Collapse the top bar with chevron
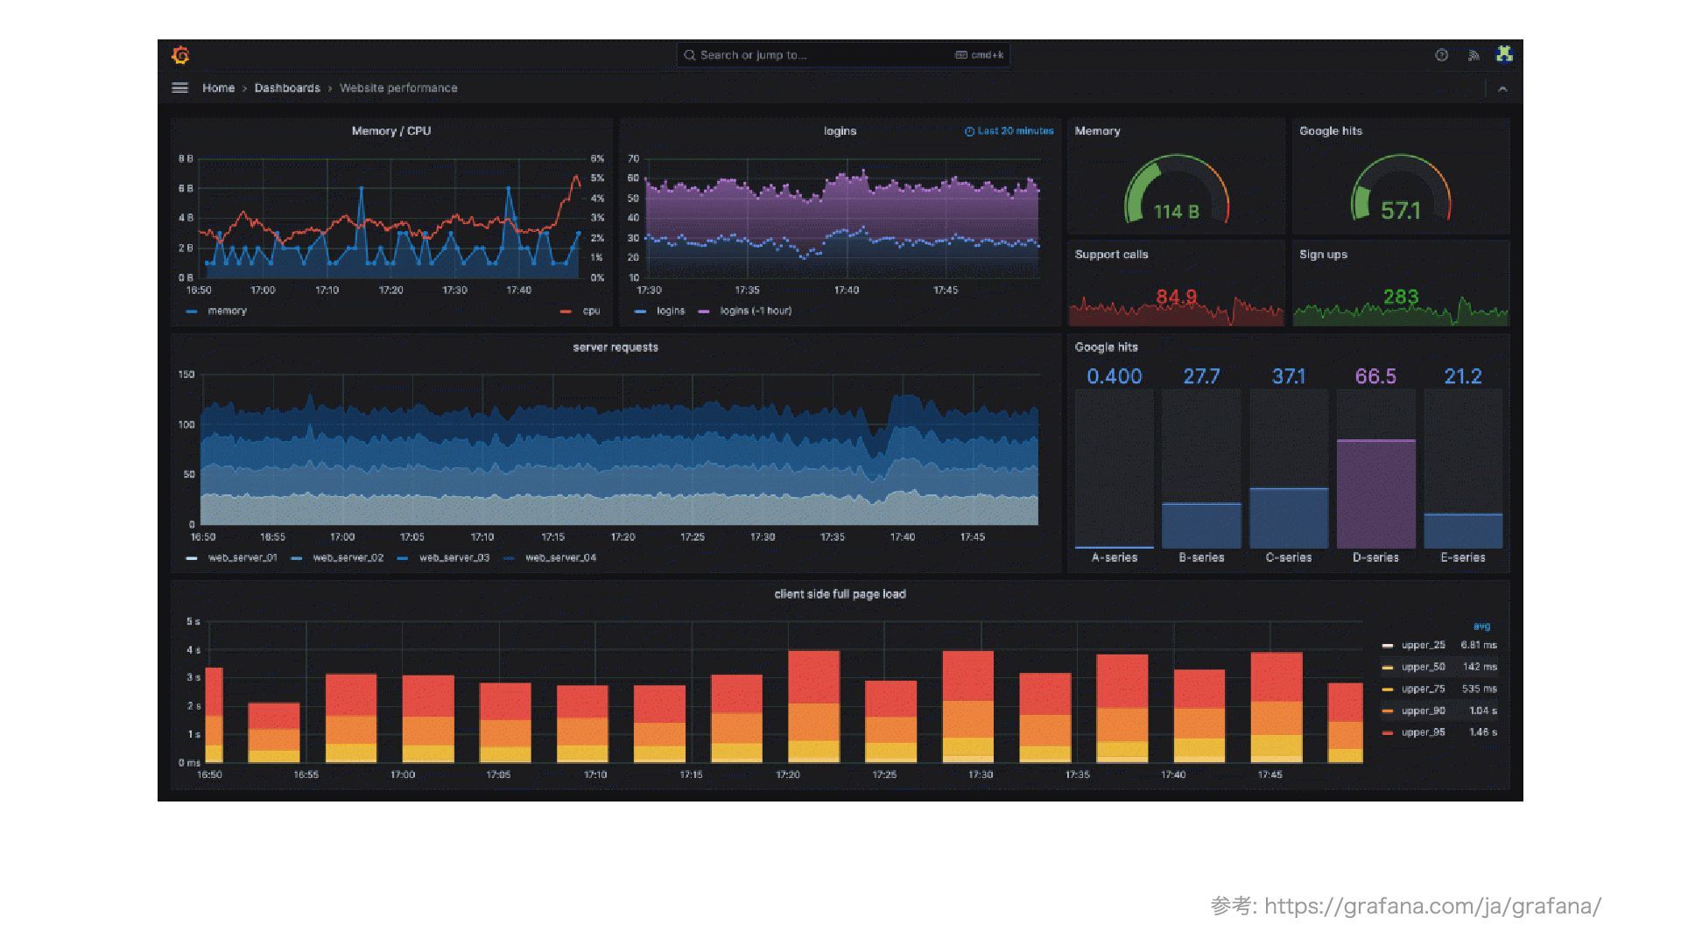The image size is (1681, 945). 1502,88
